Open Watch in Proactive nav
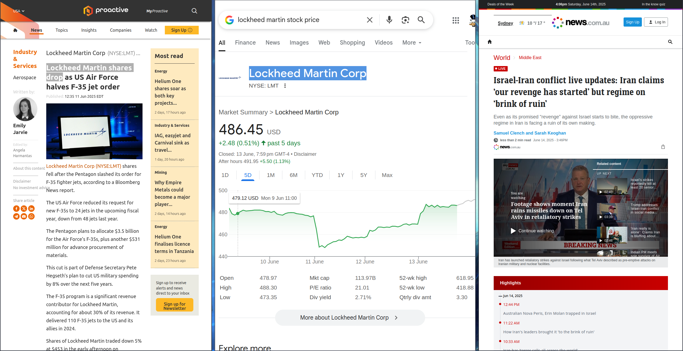 (x=151, y=30)
